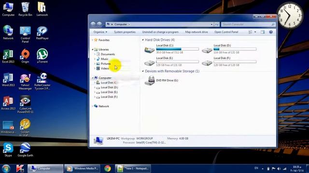Select Local Disk (F:) in navigation tree

click(x=107, y=97)
